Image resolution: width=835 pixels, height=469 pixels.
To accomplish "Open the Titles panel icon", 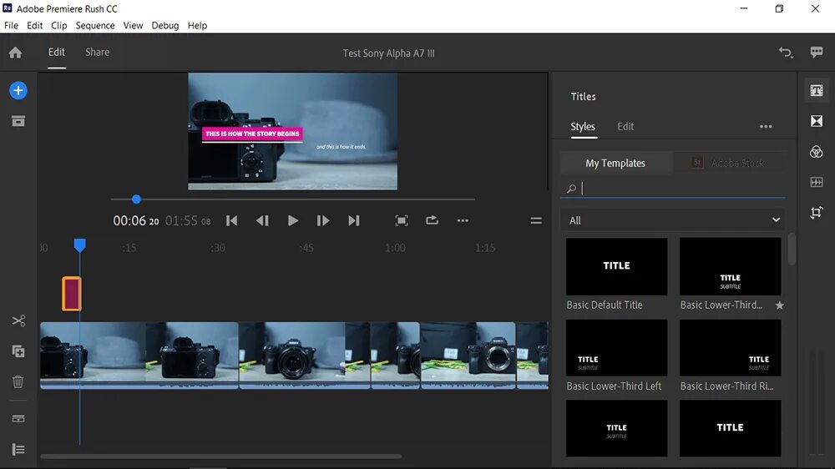I will point(817,90).
